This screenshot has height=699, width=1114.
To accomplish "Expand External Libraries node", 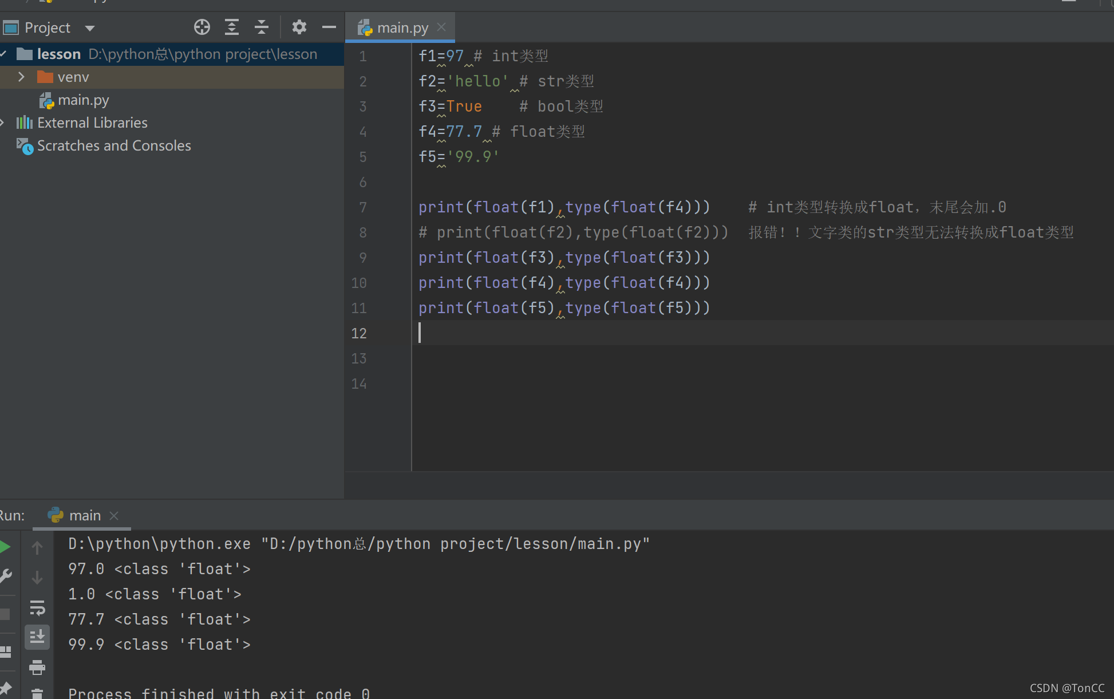I will 3,123.
